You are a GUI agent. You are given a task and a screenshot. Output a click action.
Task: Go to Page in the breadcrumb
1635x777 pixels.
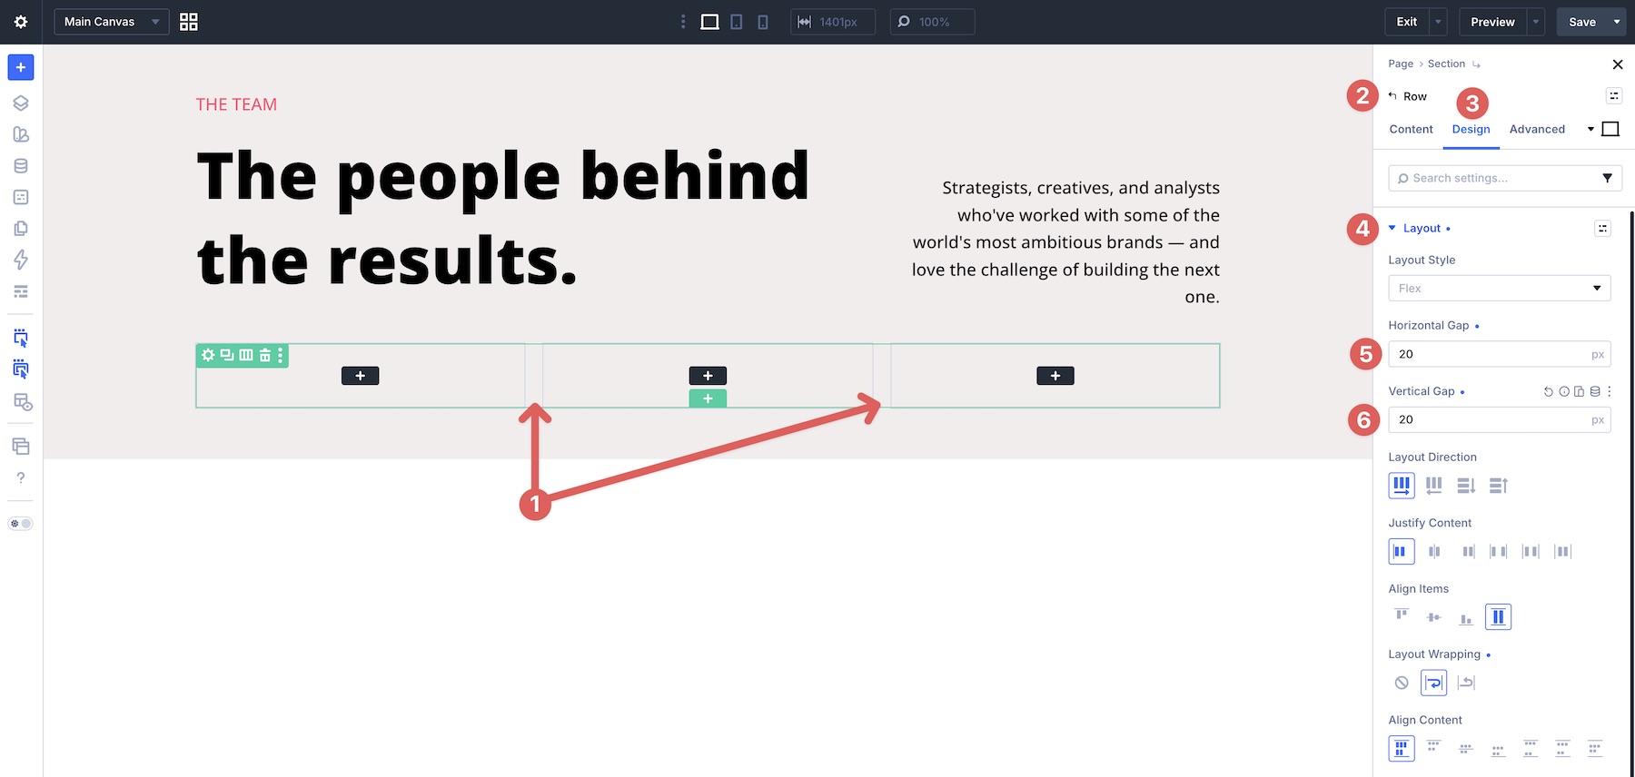[1401, 64]
